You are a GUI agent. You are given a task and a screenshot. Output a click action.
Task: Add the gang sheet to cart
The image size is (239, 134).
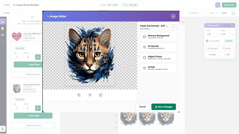229,5
